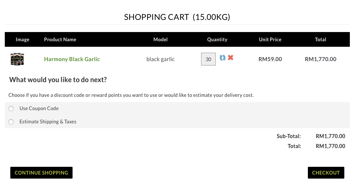Click the blue update quantity refresh icon

222,58
